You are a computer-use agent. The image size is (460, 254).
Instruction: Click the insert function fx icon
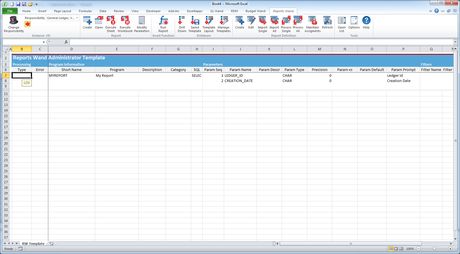(x=66, y=42)
